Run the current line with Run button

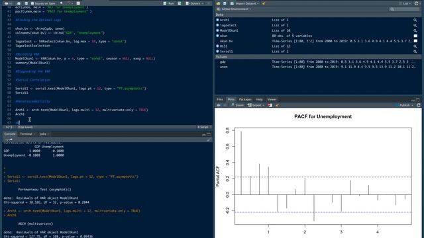point(169,3)
